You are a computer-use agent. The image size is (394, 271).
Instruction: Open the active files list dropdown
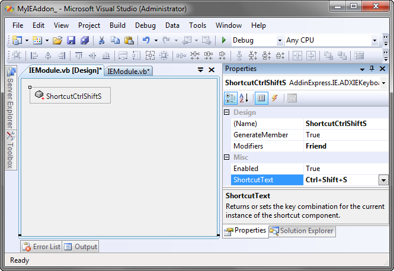(200, 70)
